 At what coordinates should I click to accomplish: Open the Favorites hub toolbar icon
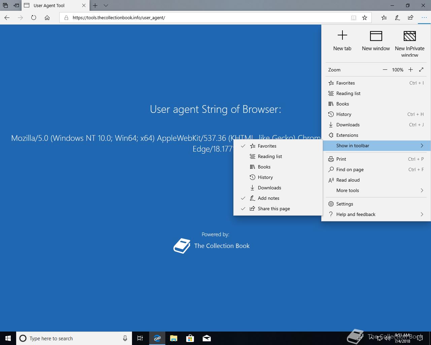(x=384, y=18)
